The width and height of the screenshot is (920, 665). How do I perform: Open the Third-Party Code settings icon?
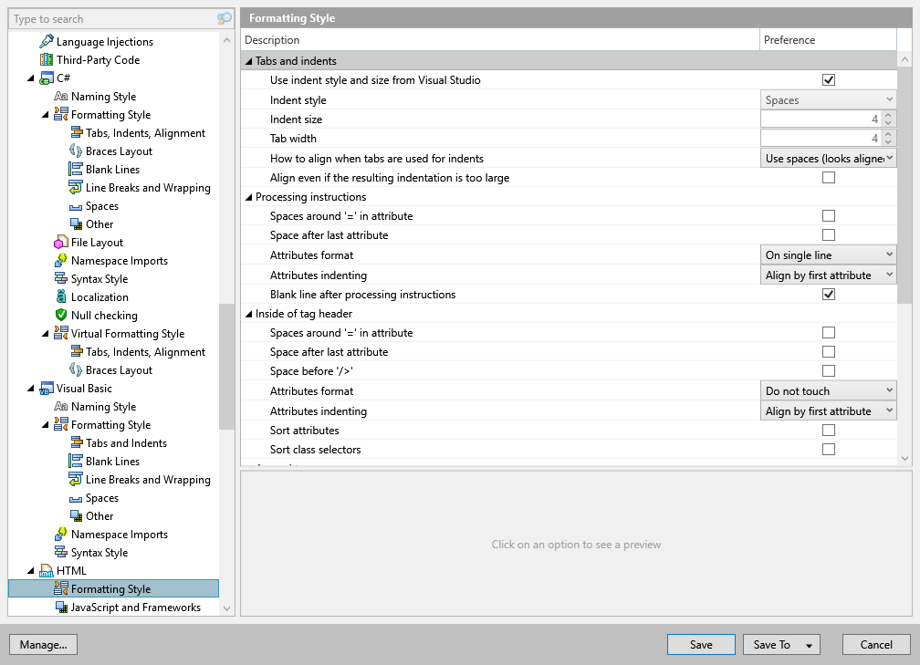(x=47, y=59)
